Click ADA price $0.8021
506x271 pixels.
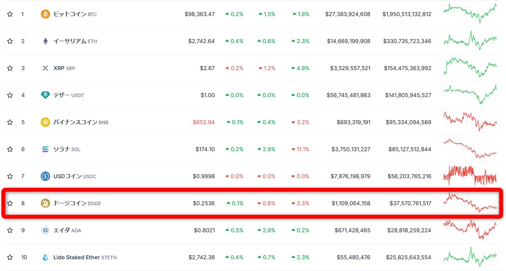pos(204,230)
